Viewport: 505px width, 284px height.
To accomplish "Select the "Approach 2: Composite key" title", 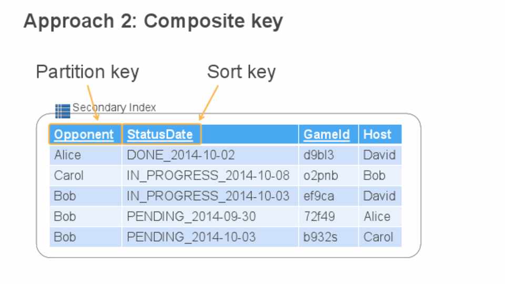I will point(153,22).
